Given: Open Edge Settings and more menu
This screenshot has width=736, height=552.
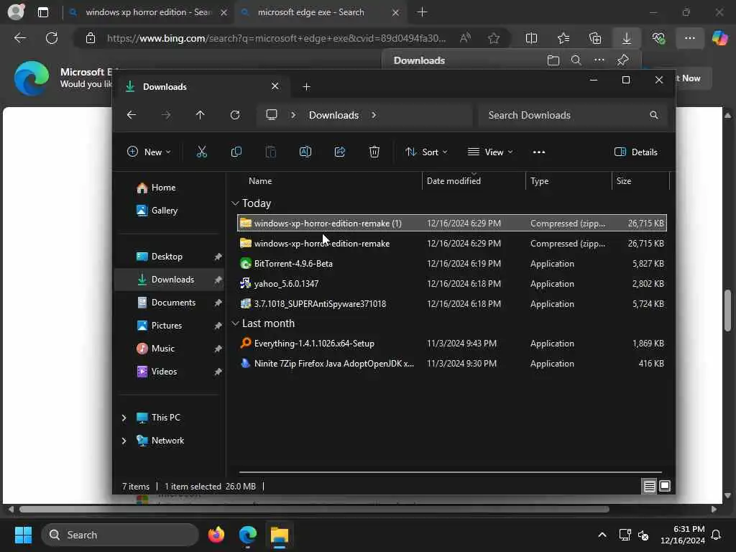Looking at the screenshot, I should (689, 38).
